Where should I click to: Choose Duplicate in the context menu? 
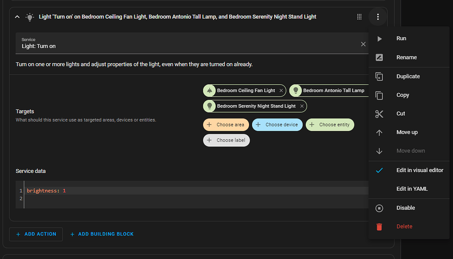click(408, 76)
